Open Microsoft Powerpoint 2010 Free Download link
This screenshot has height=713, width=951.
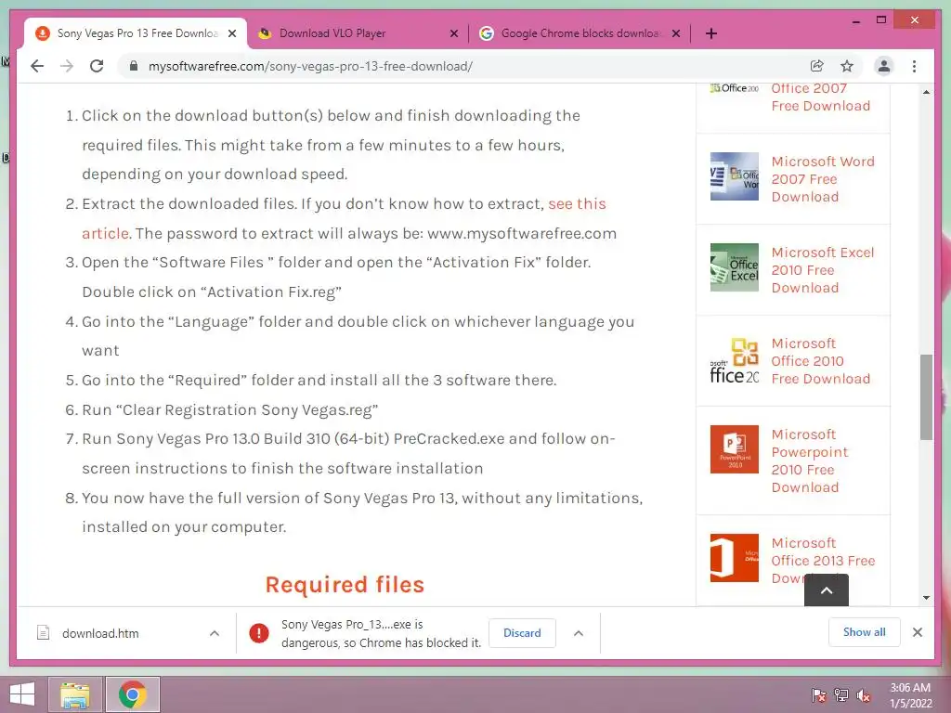click(810, 460)
